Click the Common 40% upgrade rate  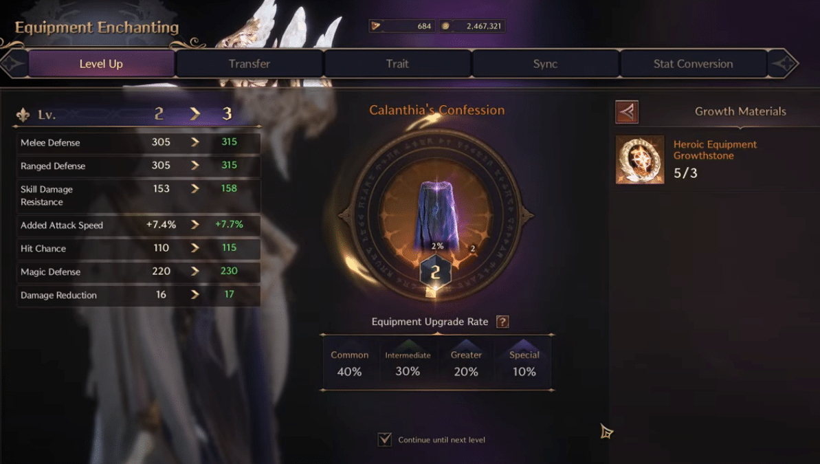(349, 363)
